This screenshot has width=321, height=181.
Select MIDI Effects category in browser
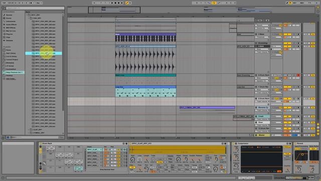click(11, 28)
